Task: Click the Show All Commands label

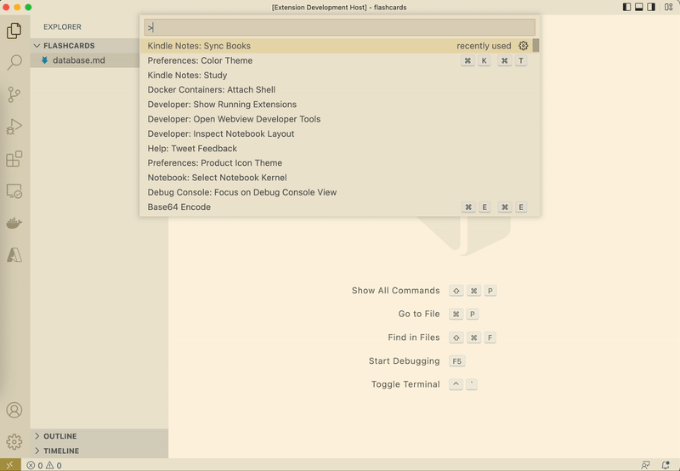Action: click(x=395, y=291)
